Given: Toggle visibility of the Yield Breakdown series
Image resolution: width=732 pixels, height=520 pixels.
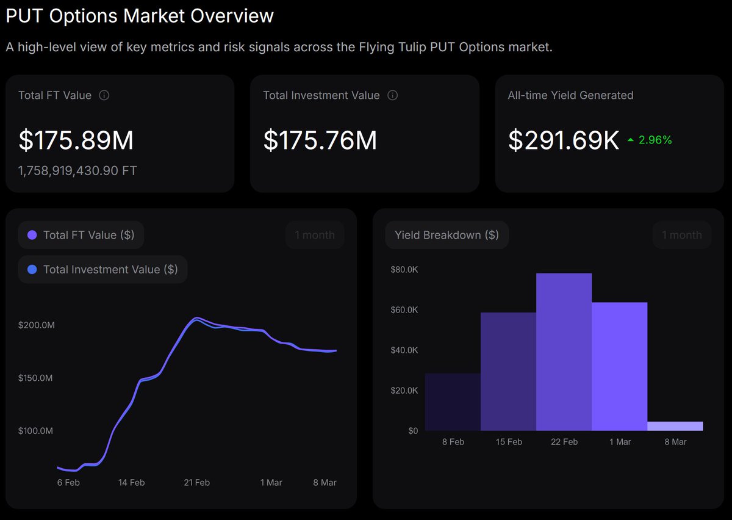Looking at the screenshot, I should [447, 235].
